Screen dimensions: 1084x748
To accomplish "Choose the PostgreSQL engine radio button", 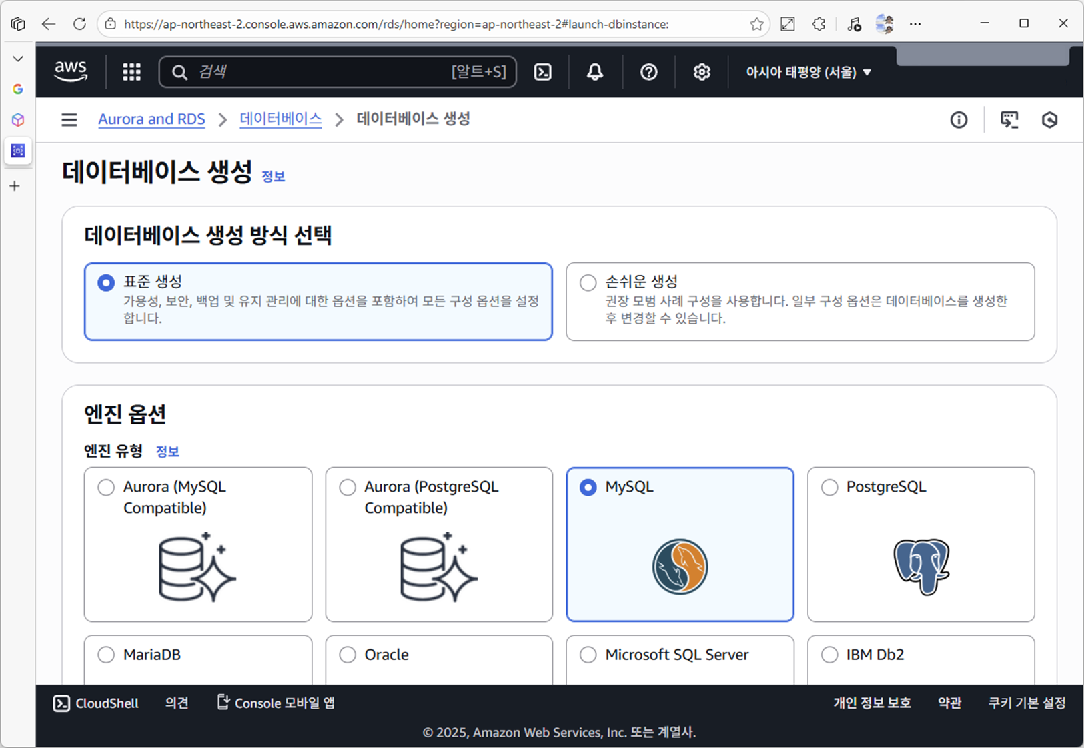I will click(x=829, y=488).
